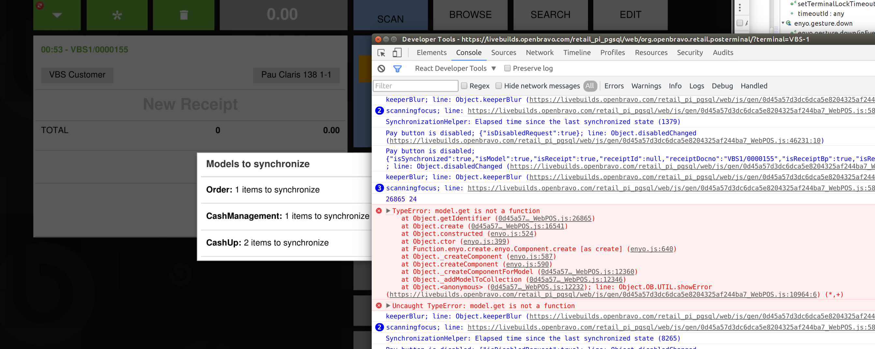The width and height of the screenshot is (875, 349).
Task: Click the green asterisk button
Action: [x=117, y=15]
